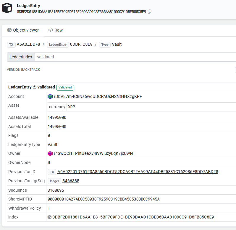The image size is (236, 230).
Task: Select the breadcrumb Vault type text
Action: pyautogui.click(x=117, y=45)
